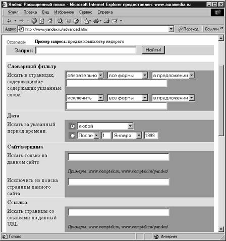Click the Edit page toolbar icon
This screenshot has width=226, height=241.
click(115, 21)
